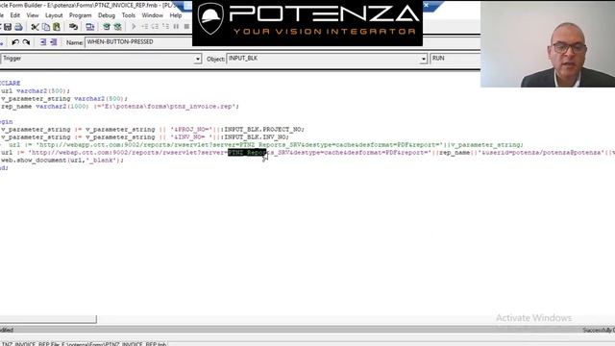Expand the Object INPUT_BLK dropdown

pyautogui.click(x=423, y=59)
